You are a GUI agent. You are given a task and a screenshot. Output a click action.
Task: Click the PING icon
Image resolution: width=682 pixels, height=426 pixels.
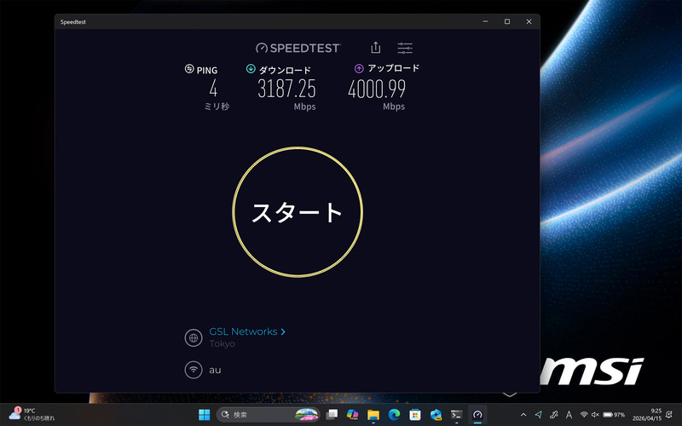189,69
